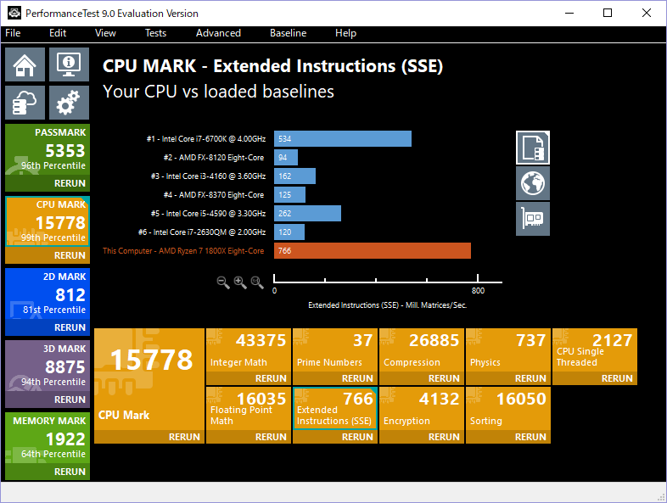
Task: Rerun the Integer Math test
Action: pos(249,378)
